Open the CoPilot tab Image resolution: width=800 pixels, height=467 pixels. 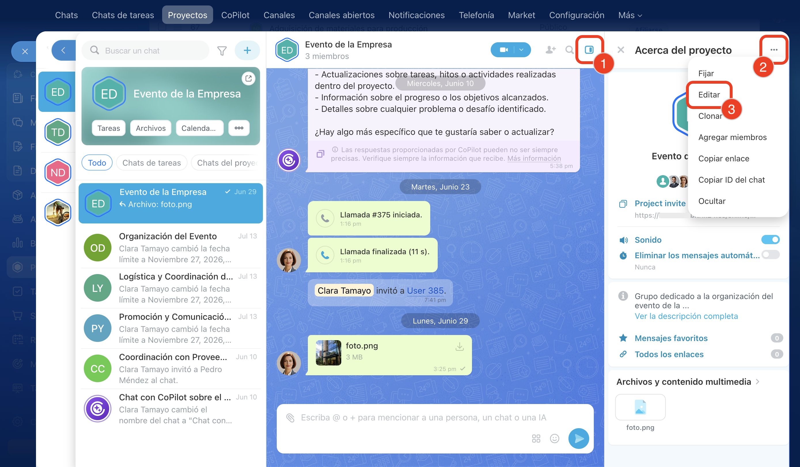(x=235, y=15)
